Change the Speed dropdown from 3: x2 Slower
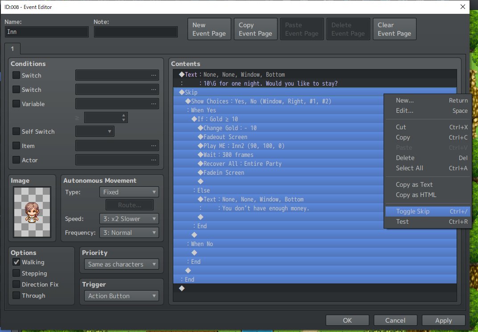The image size is (478, 332). tap(129, 219)
